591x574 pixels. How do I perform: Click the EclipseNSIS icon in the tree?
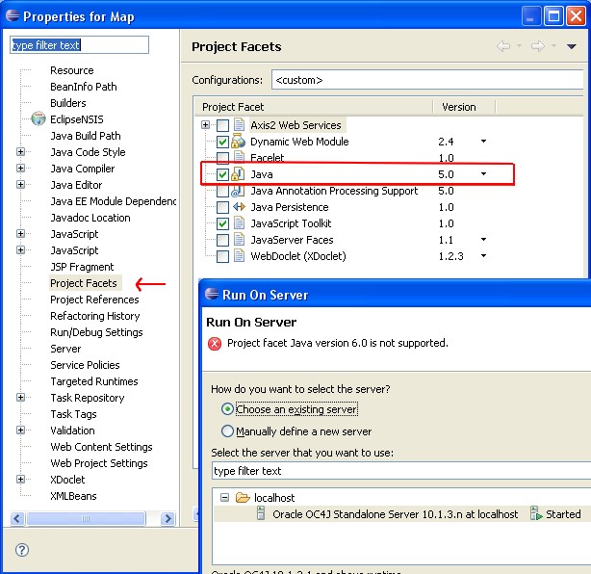click(39, 119)
